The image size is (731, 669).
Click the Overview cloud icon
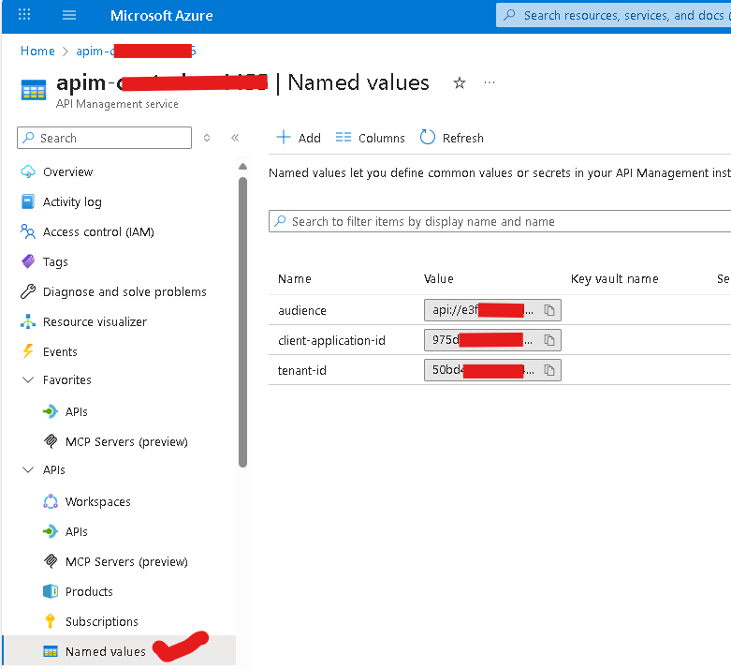click(28, 171)
